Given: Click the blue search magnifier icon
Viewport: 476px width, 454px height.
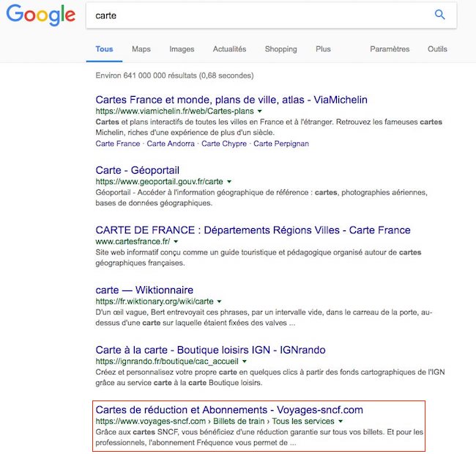Looking at the screenshot, I should tap(439, 15).
